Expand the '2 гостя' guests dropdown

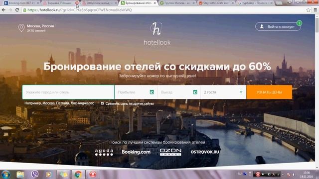[x=223, y=92]
